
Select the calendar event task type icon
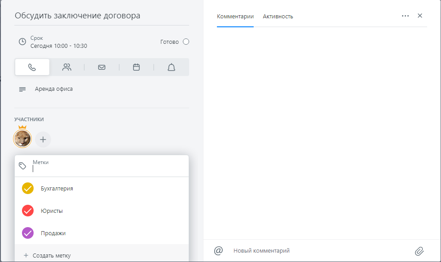136,67
